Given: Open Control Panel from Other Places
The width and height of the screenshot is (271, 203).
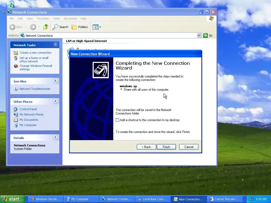Looking at the screenshot, I should click(x=28, y=109).
